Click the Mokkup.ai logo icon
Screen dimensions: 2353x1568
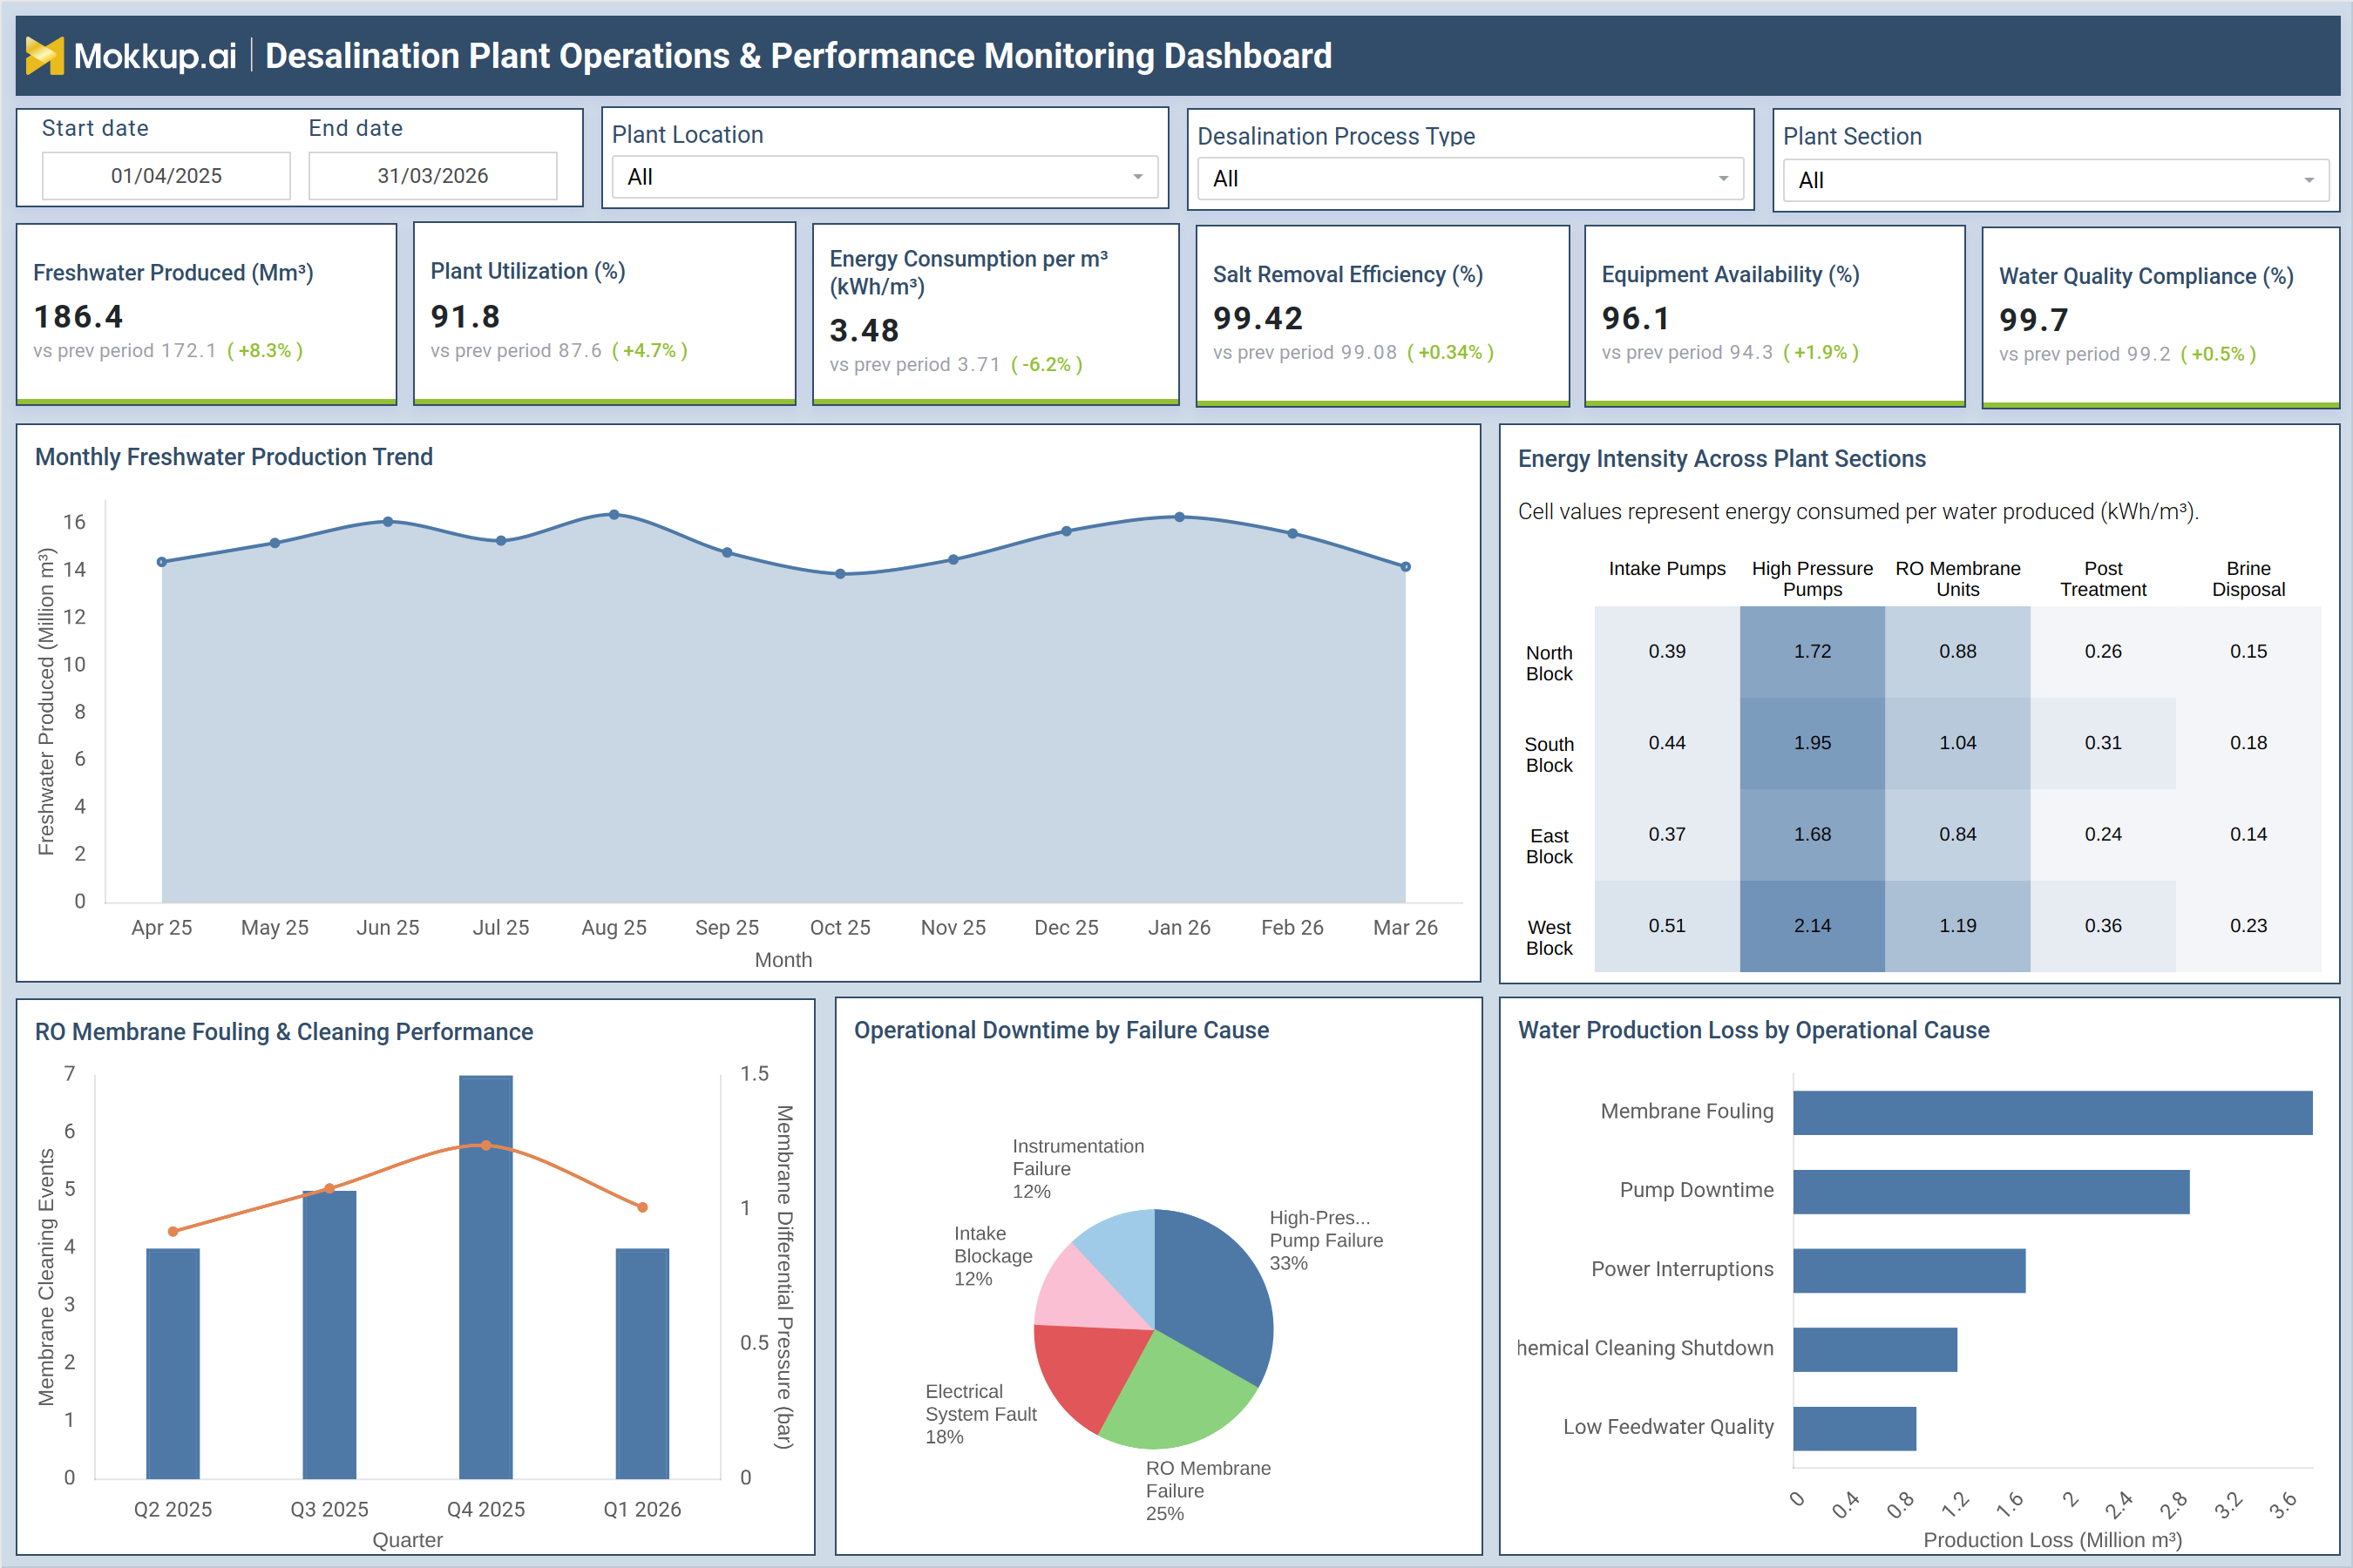coord(44,55)
